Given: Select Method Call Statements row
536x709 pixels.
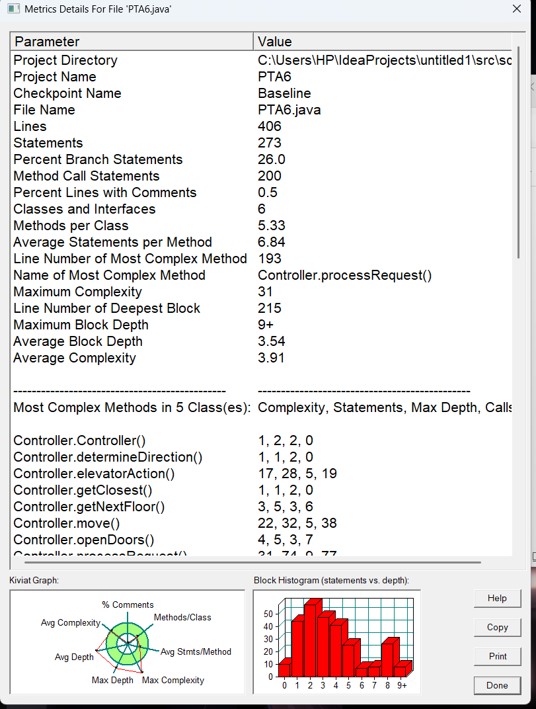Looking at the screenshot, I should [x=261, y=176].
